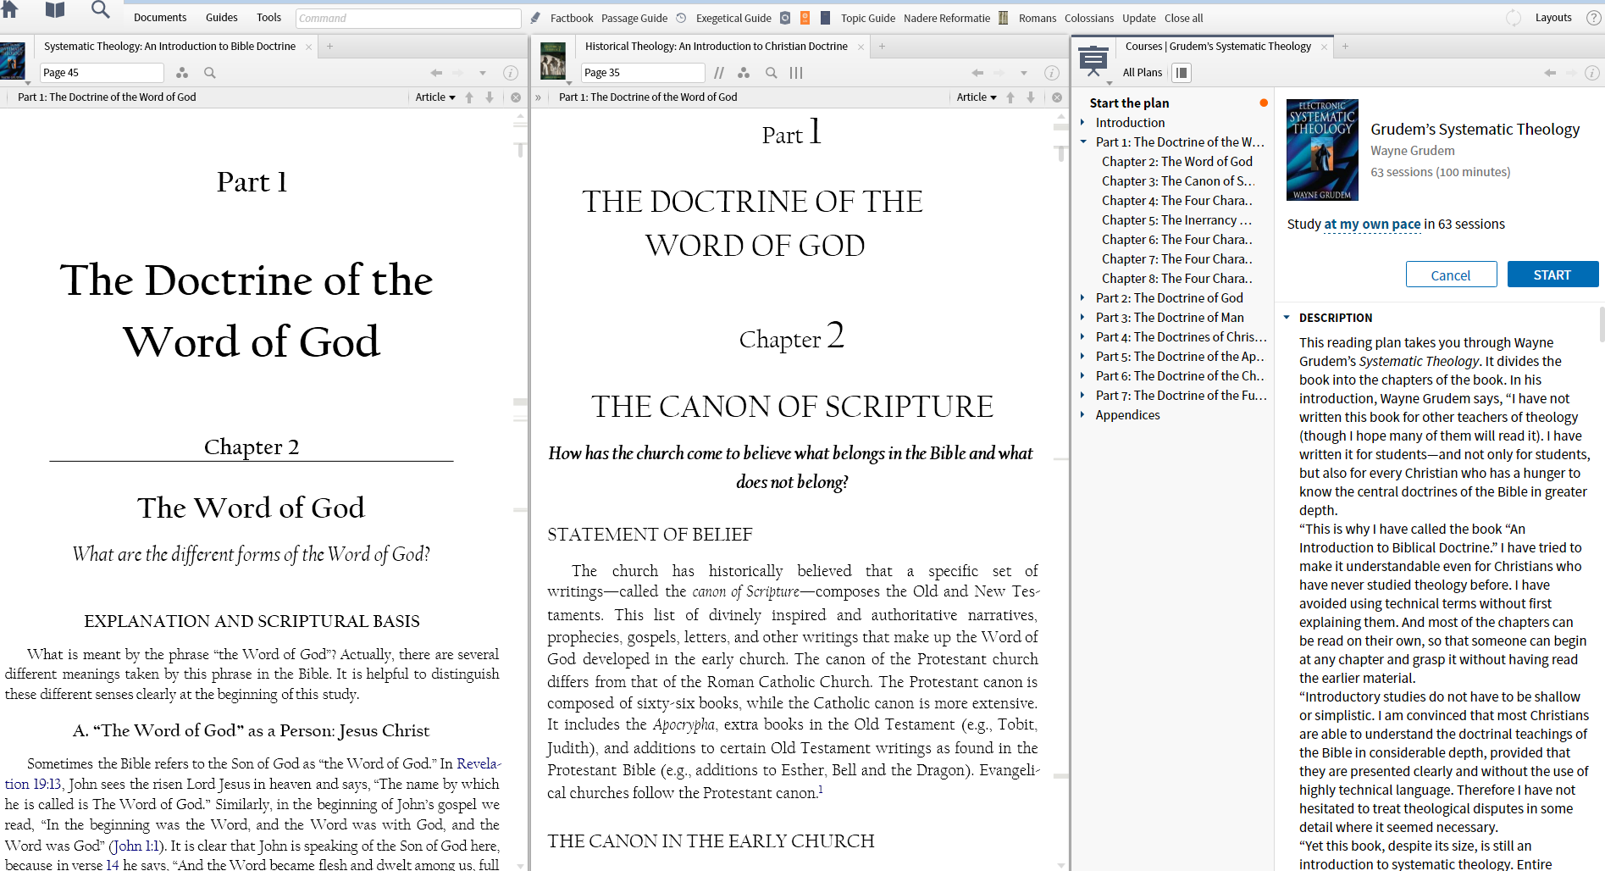Go back in Historical Theology panel history
Viewport: 1605px width, 871px height.
point(977,73)
